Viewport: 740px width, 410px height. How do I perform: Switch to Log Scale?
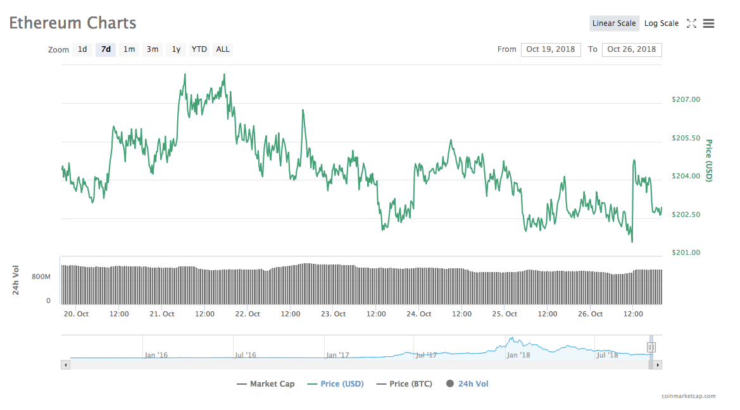point(661,23)
